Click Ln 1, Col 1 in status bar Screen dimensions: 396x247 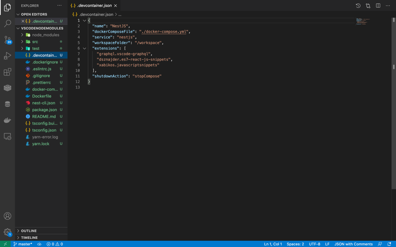pyautogui.click(x=273, y=244)
